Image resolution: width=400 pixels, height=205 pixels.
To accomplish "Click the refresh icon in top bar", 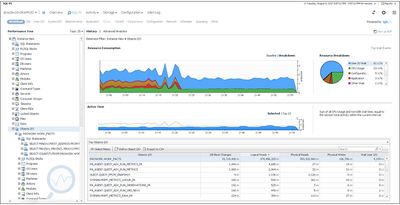I will pos(374,12).
